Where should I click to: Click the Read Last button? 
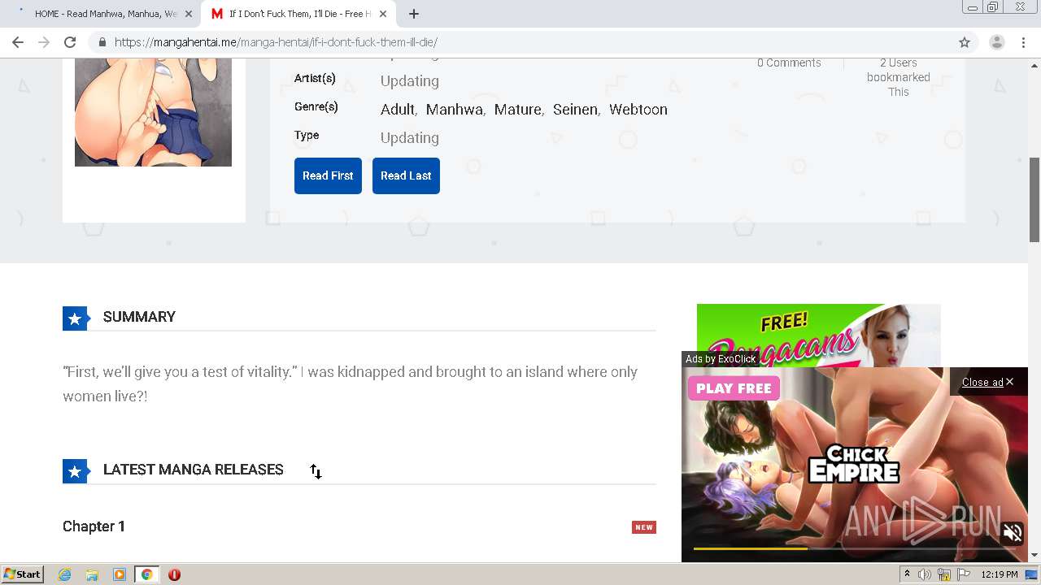(x=406, y=175)
